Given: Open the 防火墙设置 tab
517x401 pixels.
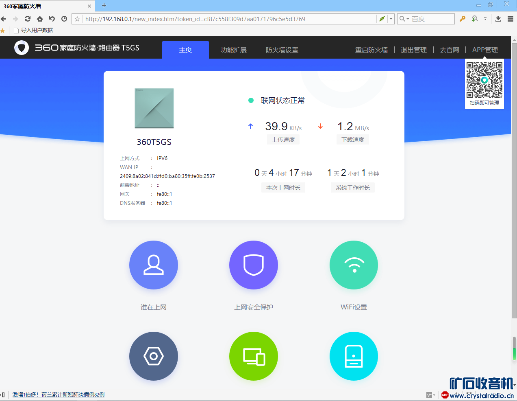Looking at the screenshot, I should click(x=282, y=50).
